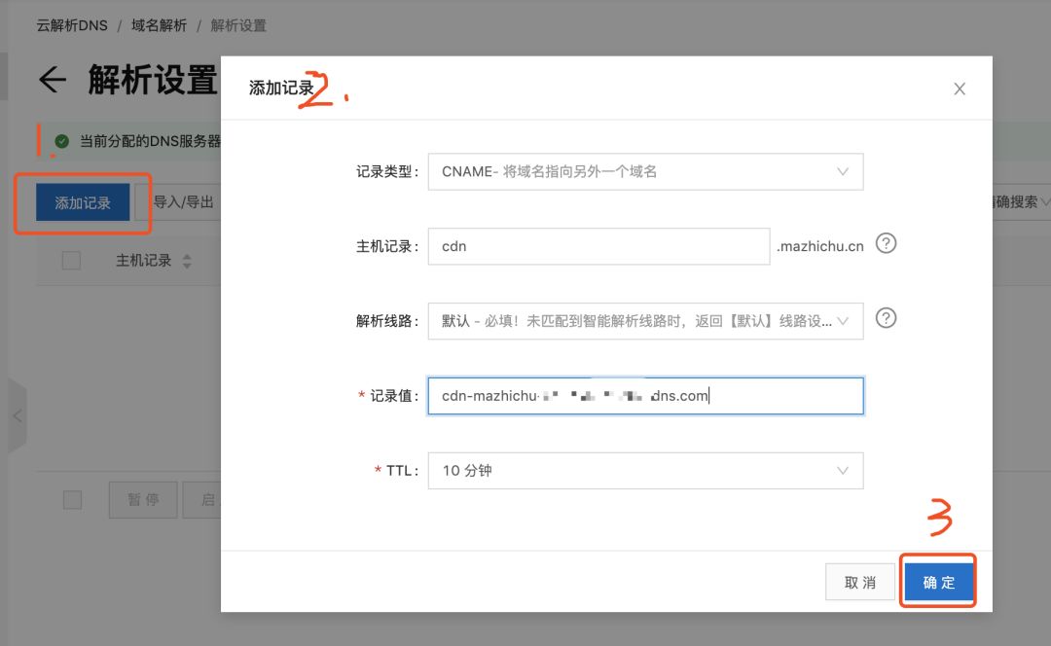
Task: Click the 确定 confirm button
Action: pos(938,582)
